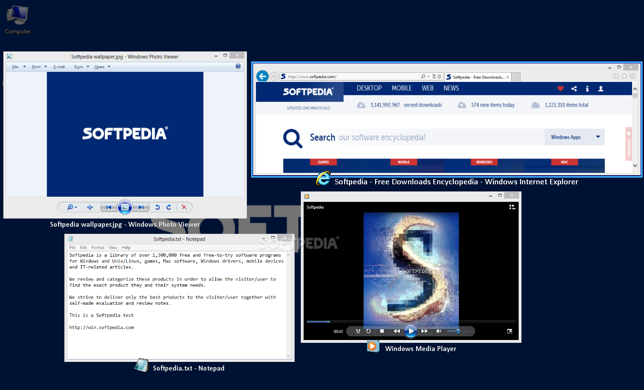Image resolution: width=644 pixels, height=390 pixels.
Task: Click IE scrollbar down arrow
Action: [635, 165]
